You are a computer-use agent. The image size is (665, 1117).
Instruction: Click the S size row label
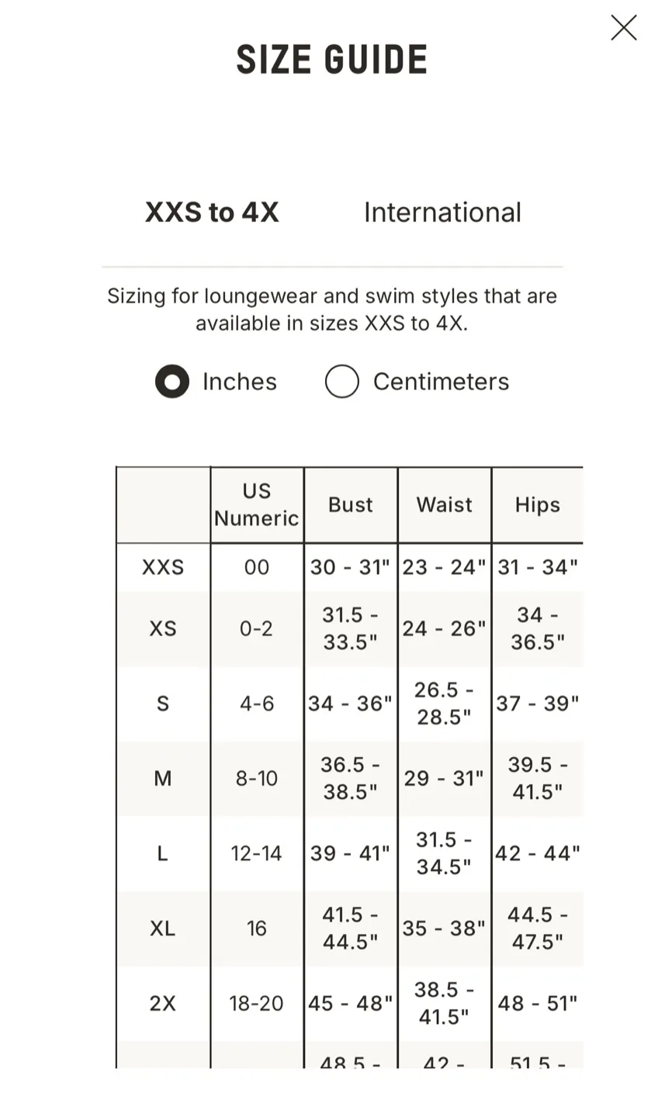162,704
